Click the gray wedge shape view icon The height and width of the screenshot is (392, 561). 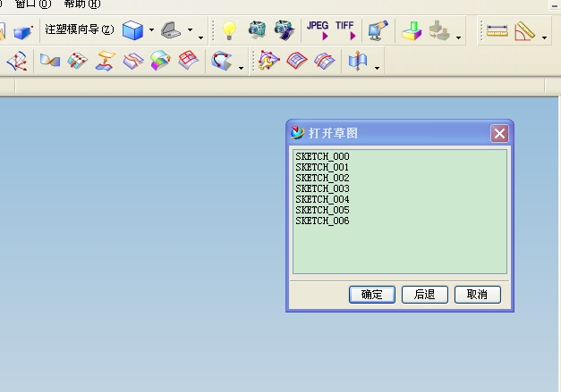pos(171,30)
